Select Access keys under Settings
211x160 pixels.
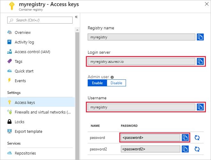click(38, 102)
